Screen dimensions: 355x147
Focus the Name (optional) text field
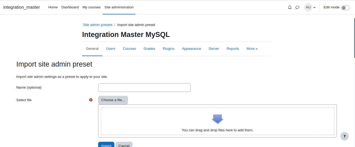[144, 88]
